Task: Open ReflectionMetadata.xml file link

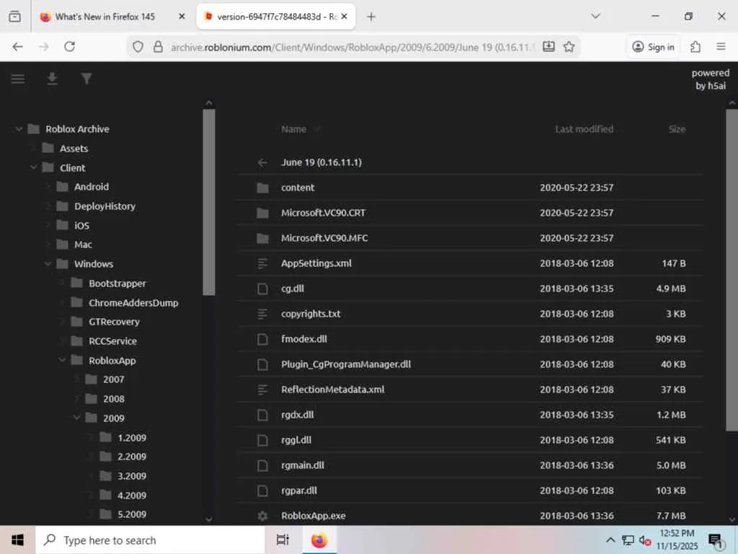Action: coord(333,390)
